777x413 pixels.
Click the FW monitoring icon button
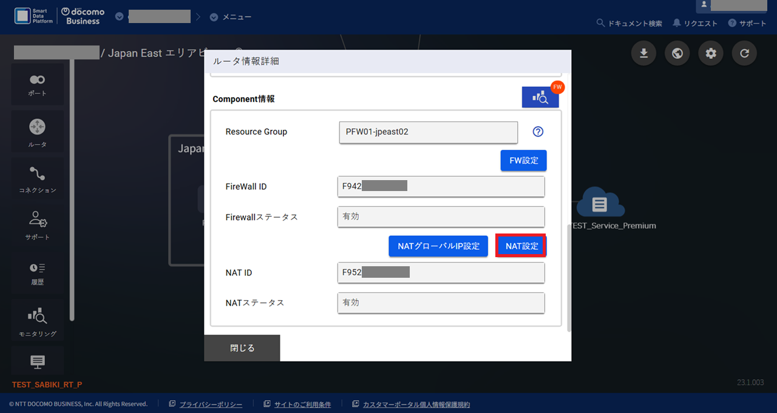[540, 98]
